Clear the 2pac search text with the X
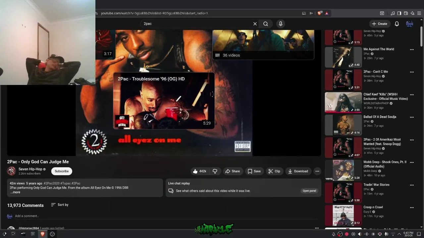The width and height of the screenshot is (424, 238). 255,24
